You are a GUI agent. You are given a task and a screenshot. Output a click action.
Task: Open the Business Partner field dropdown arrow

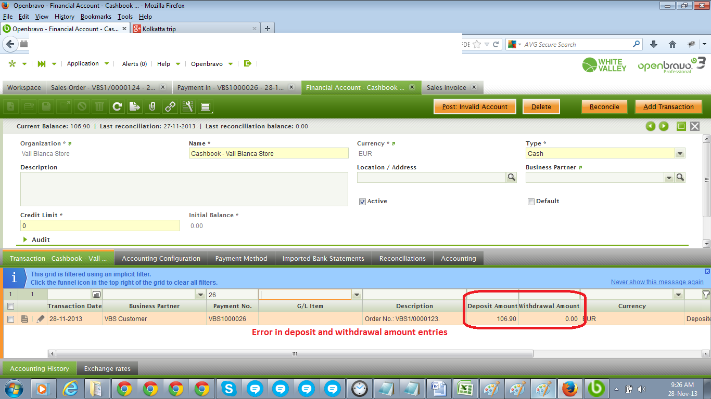tap(669, 178)
